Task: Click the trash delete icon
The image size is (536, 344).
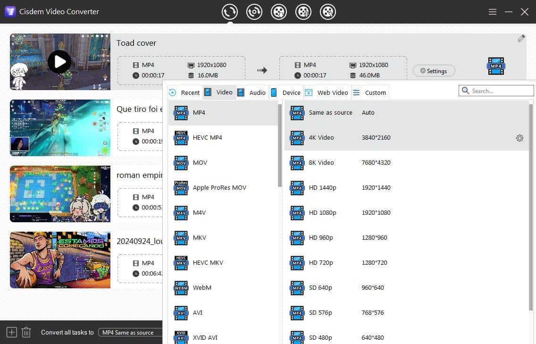Action: click(26, 332)
